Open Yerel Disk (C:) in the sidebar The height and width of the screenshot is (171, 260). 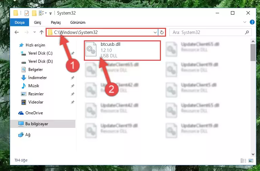(x=40, y=53)
